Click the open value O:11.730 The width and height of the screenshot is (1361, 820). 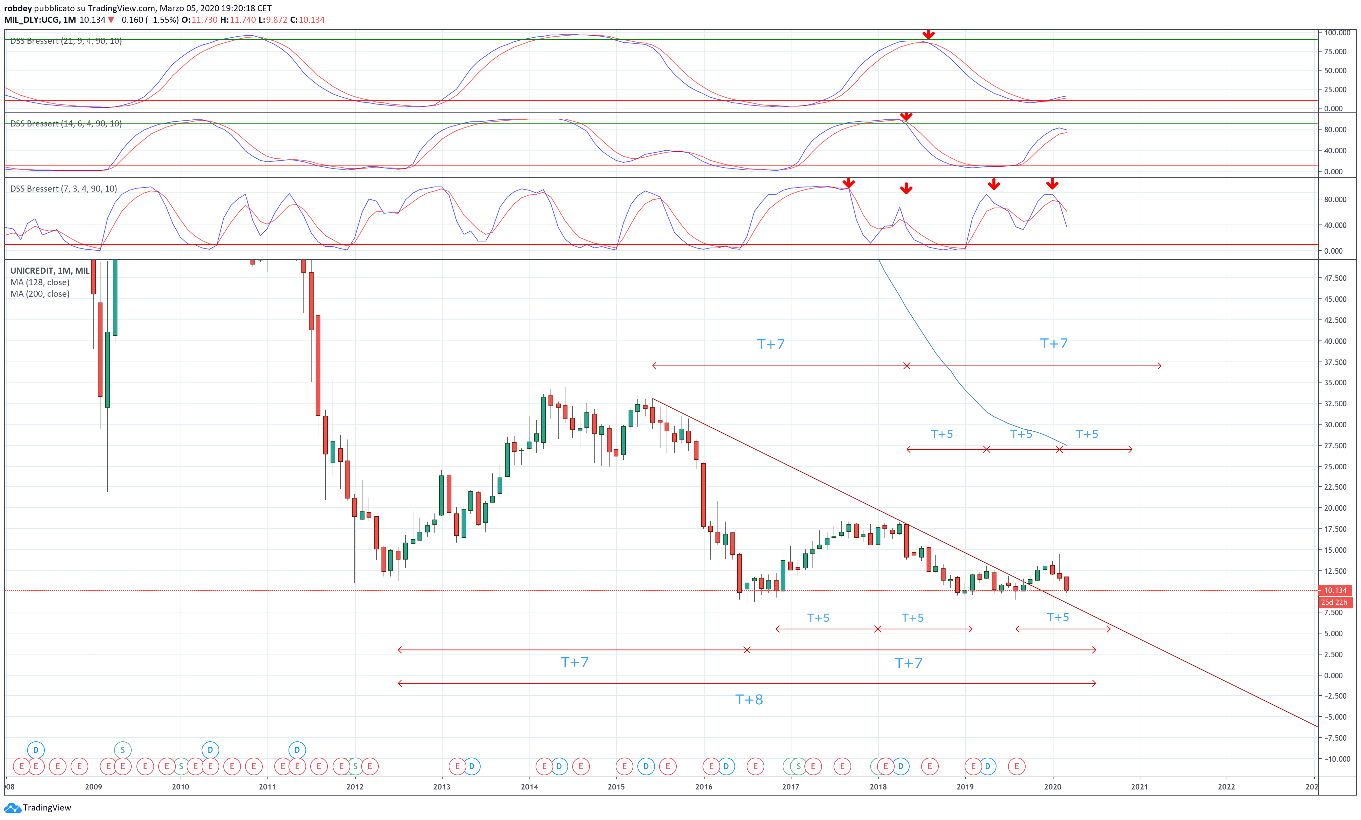(200, 20)
